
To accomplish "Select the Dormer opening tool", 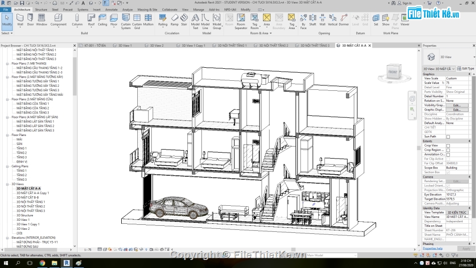I will coord(344,20).
